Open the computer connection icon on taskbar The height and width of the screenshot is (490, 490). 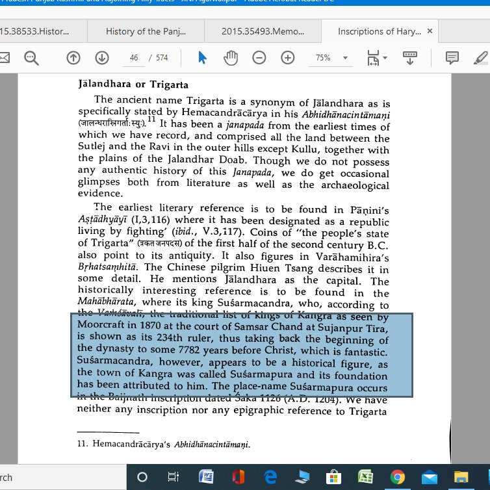pyautogui.click(x=302, y=477)
